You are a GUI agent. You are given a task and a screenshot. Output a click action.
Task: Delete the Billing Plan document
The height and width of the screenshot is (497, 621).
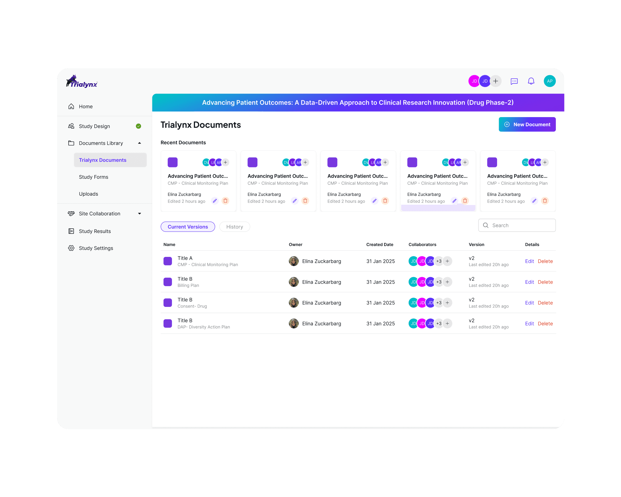click(545, 282)
